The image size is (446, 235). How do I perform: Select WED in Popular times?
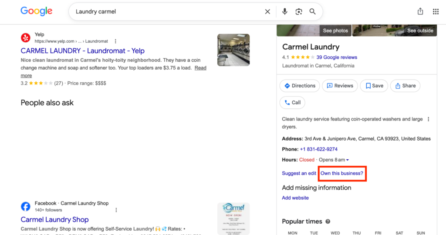click(x=335, y=233)
